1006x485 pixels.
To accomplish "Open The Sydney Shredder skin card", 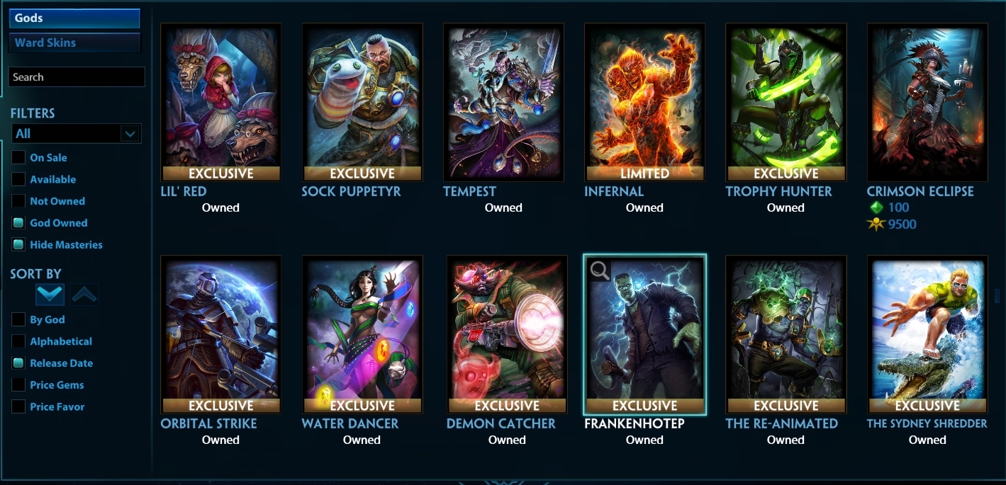I will (x=927, y=335).
